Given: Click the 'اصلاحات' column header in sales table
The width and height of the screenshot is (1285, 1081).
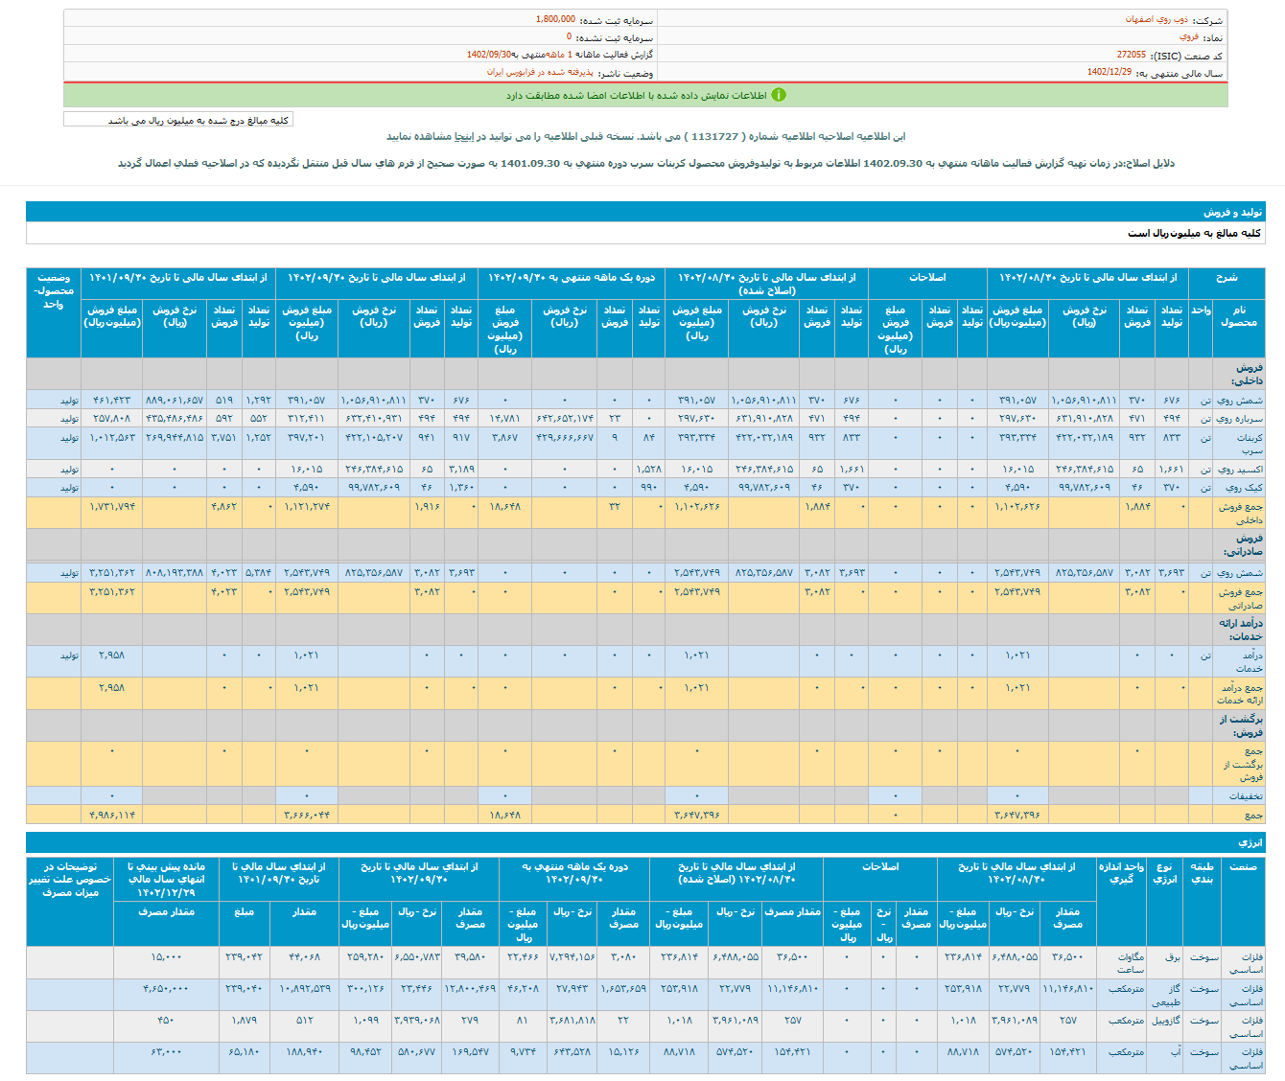Looking at the screenshot, I should pyautogui.click(x=926, y=277).
